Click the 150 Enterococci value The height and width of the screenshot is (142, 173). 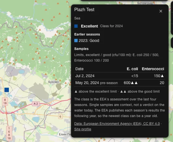point(157,76)
